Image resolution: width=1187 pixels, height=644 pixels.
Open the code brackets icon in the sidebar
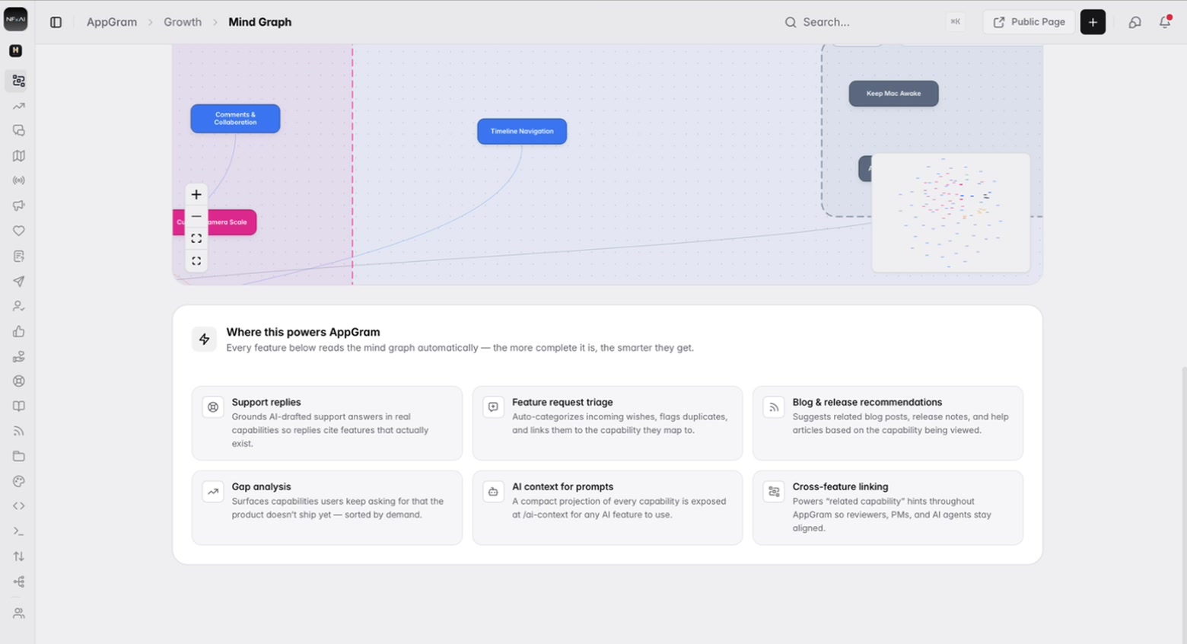click(x=18, y=505)
